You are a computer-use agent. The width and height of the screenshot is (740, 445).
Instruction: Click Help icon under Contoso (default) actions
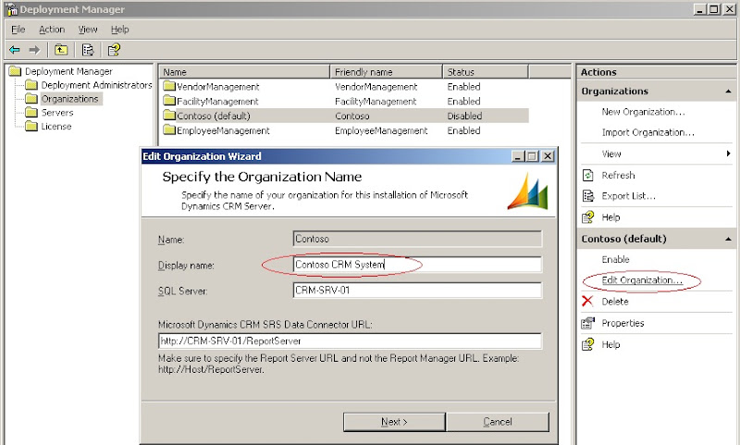pyautogui.click(x=588, y=344)
